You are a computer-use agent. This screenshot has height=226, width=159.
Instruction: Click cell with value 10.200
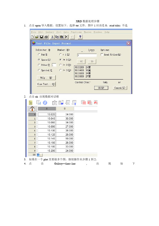47,151
